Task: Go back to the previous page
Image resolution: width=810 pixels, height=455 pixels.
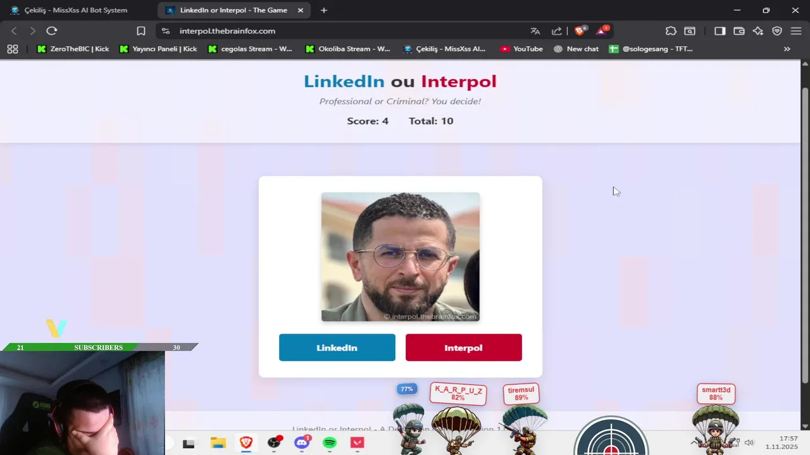Action: [x=14, y=31]
